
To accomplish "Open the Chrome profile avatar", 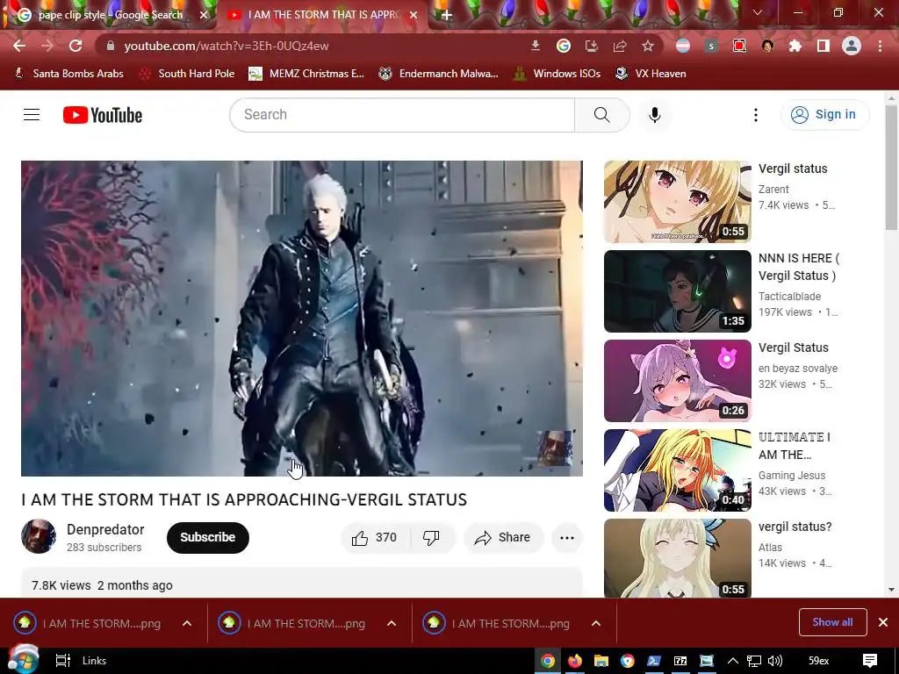I will click(852, 46).
